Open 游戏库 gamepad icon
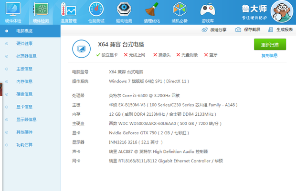This screenshot has width=296, height=191. [208, 10]
